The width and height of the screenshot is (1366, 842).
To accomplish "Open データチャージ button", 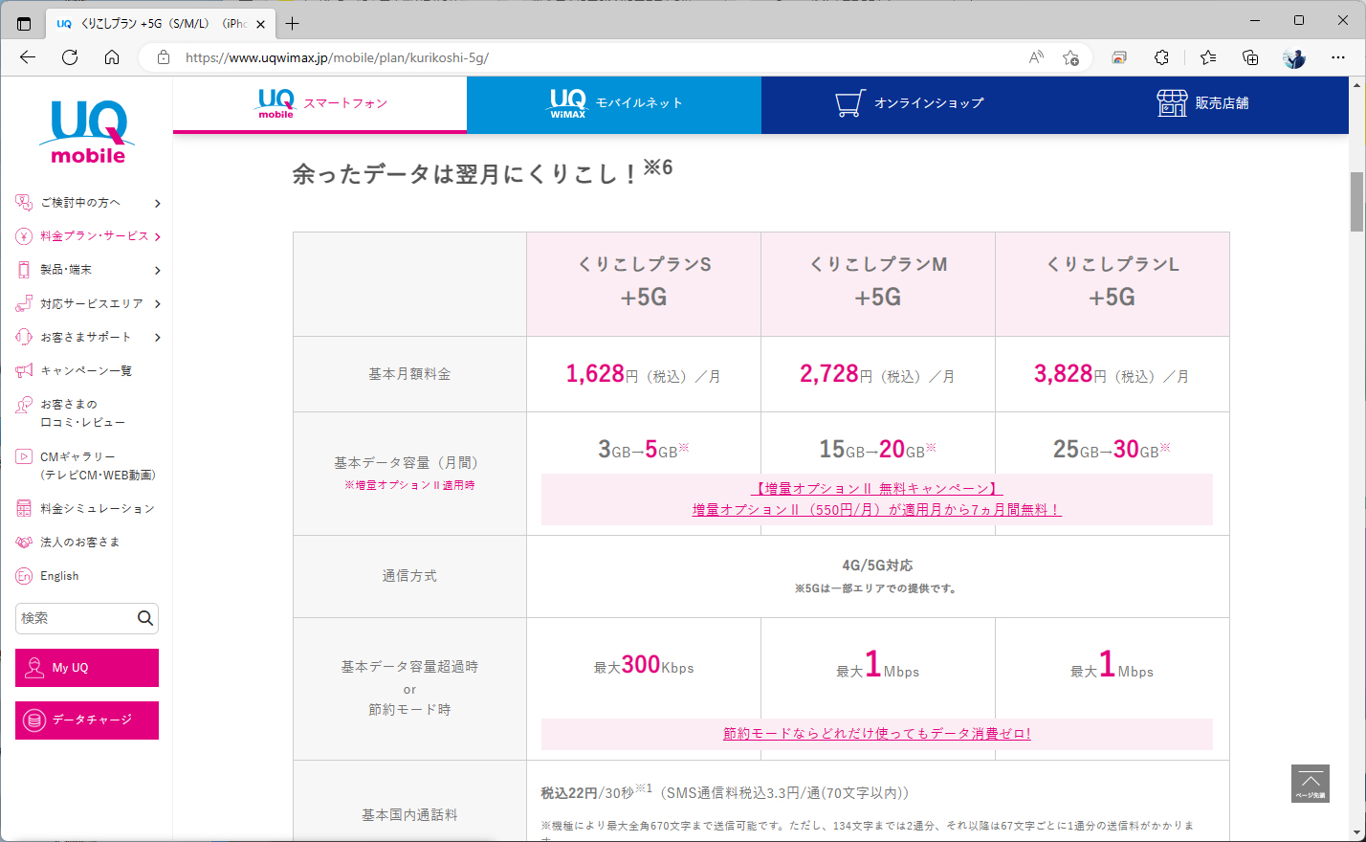I will 87,720.
